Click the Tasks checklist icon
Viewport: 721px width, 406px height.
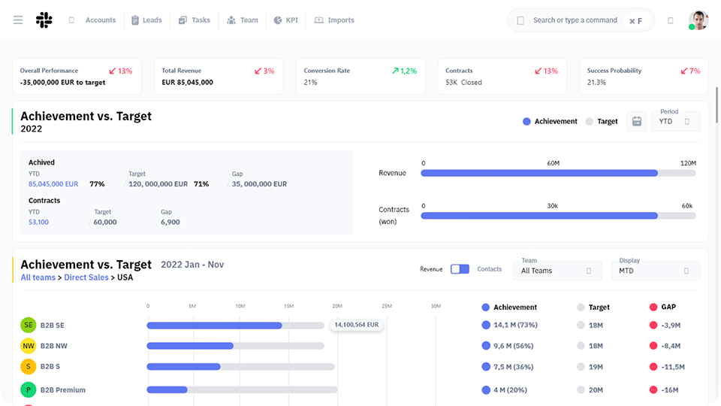[183, 20]
